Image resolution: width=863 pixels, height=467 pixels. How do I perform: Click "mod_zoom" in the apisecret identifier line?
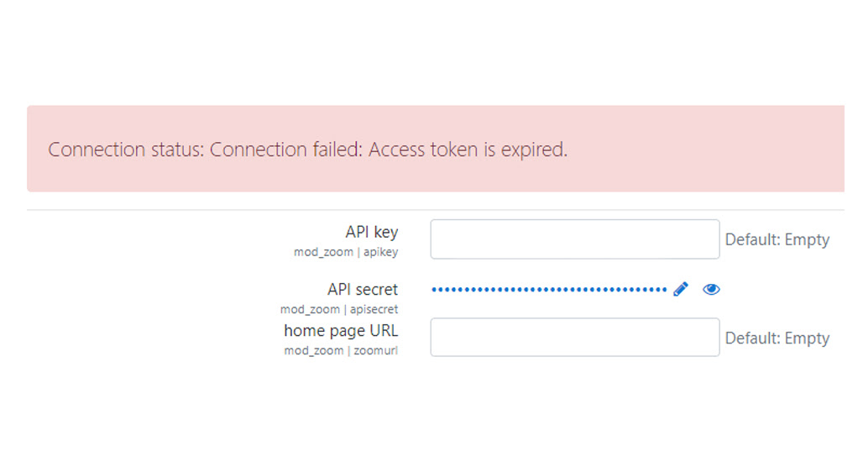[x=311, y=309]
